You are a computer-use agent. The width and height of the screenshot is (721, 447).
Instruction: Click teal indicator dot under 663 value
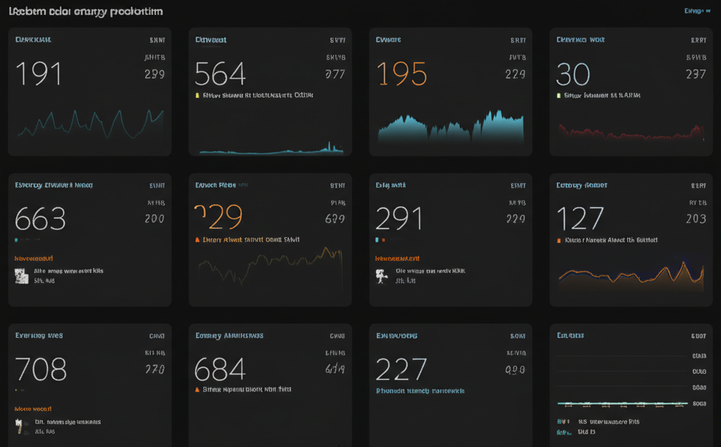17,240
